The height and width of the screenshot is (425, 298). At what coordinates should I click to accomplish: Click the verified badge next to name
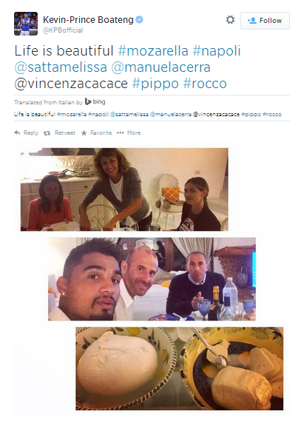[x=139, y=19]
